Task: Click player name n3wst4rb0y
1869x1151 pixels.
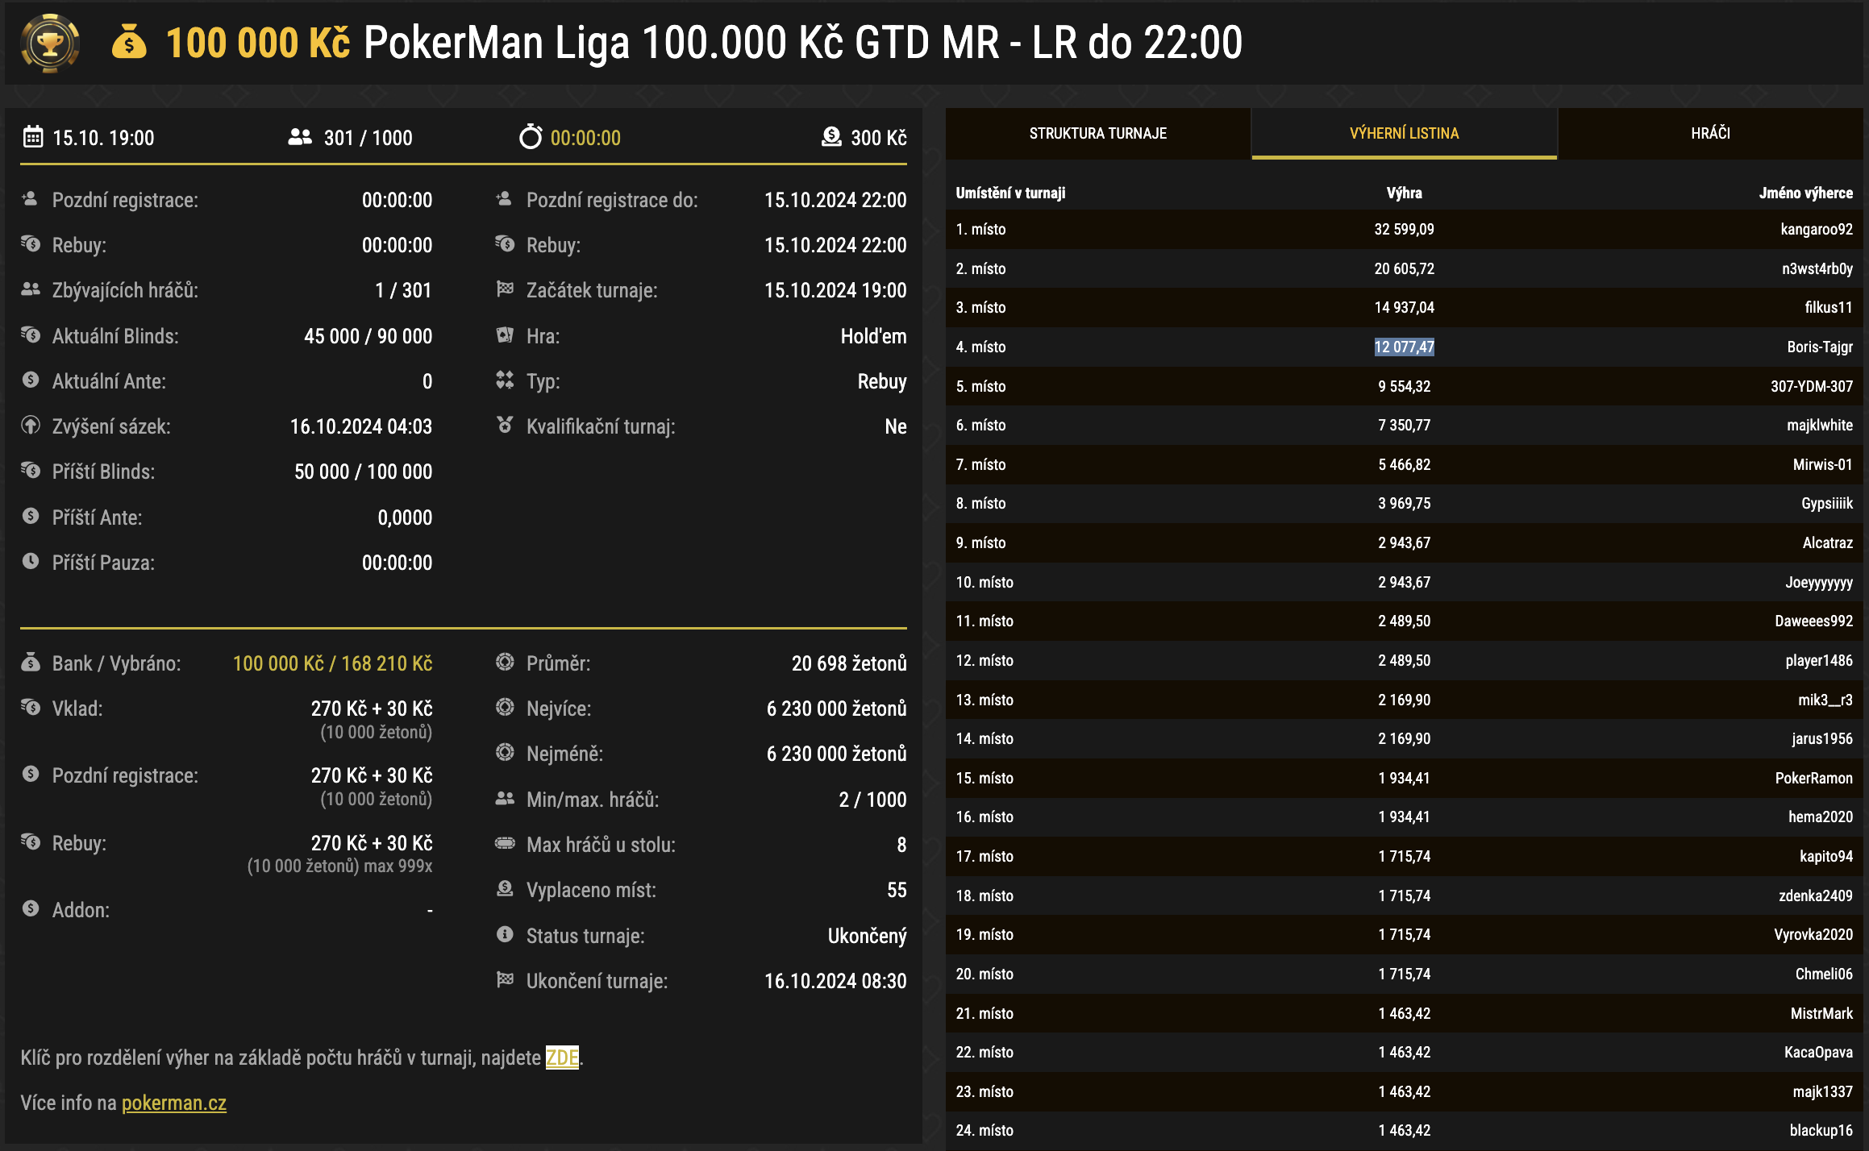Action: tap(1817, 268)
